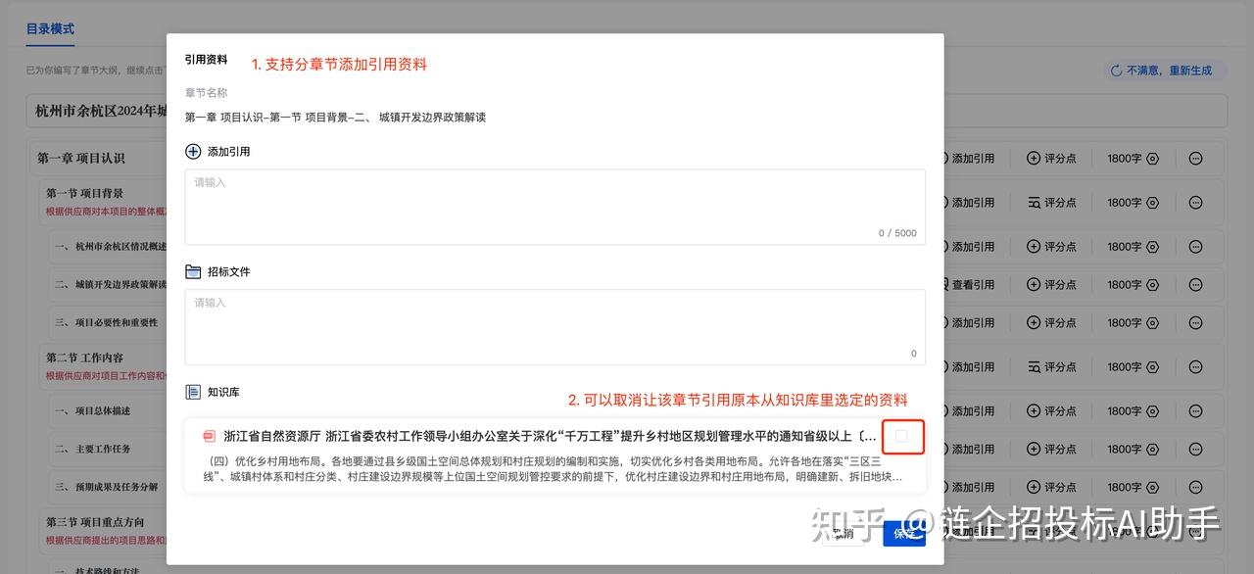The height and width of the screenshot is (574, 1254).
Task: Click the plus-circle icon beside 添加引用 in the dialog
Action: click(x=193, y=152)
